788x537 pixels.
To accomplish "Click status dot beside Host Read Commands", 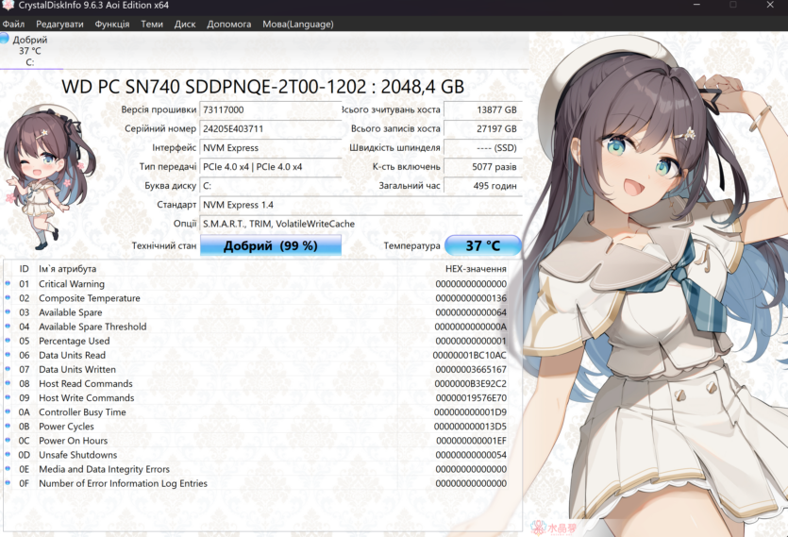I will pos(8,383).
